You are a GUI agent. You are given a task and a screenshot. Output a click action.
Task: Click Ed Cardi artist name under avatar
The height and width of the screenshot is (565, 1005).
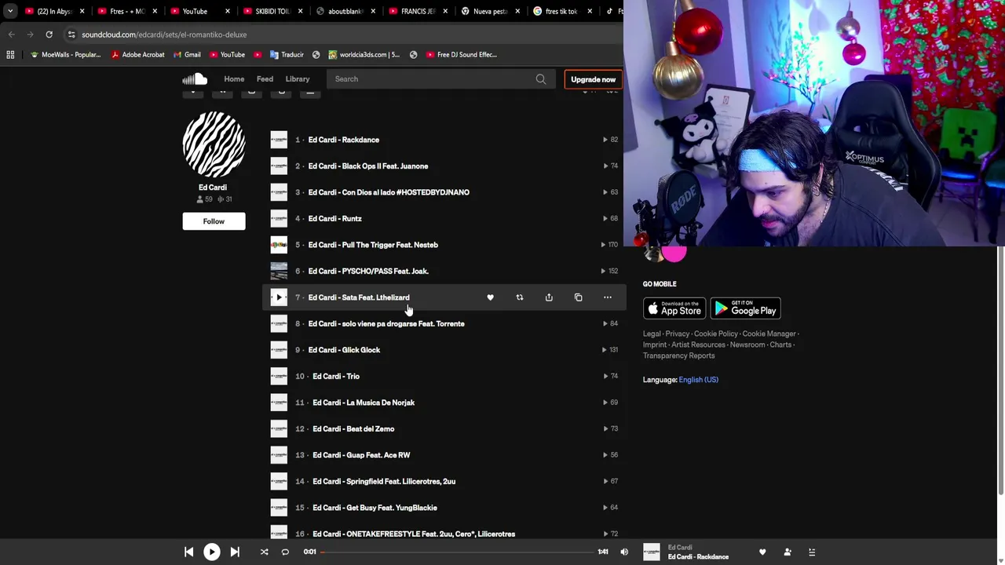point(213,188)
